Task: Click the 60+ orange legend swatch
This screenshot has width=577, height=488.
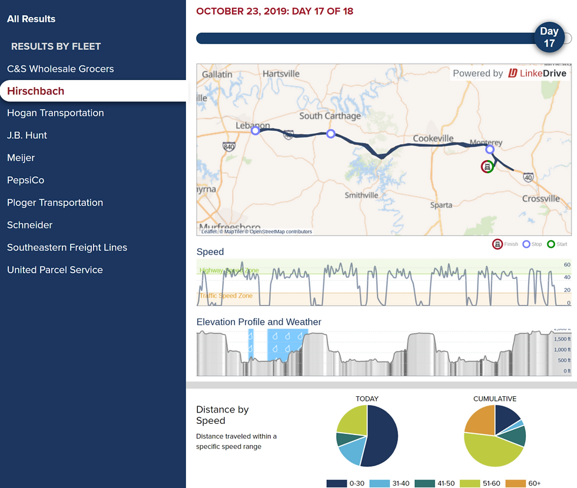Action: pos(516,483)
